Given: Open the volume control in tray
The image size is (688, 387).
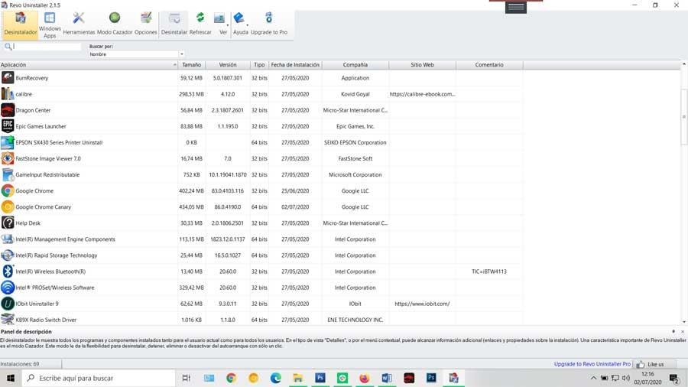Looking at the screenshot, I should click(x=625, y=378).
